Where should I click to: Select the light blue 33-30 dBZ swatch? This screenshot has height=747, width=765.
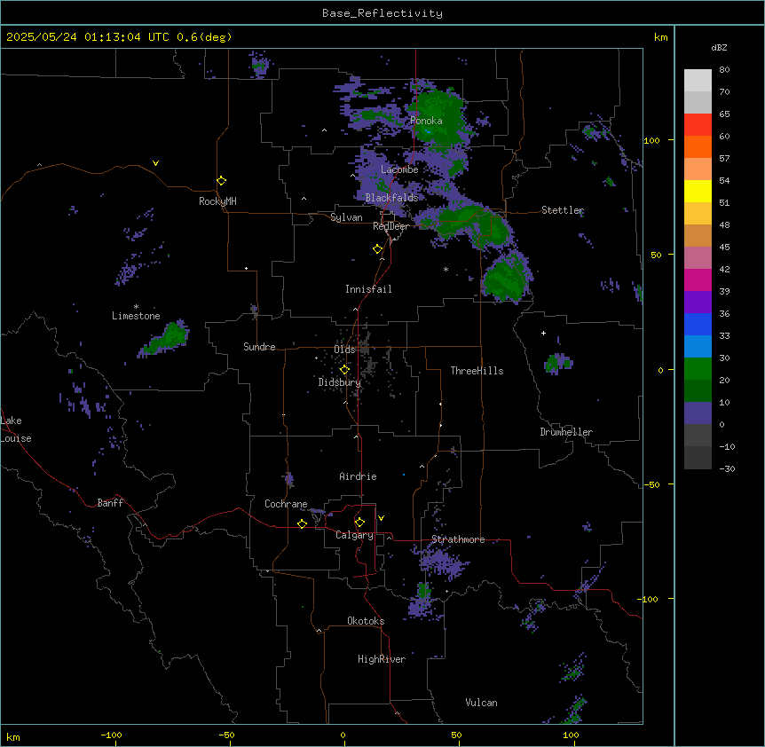click(x=698, y=347)
